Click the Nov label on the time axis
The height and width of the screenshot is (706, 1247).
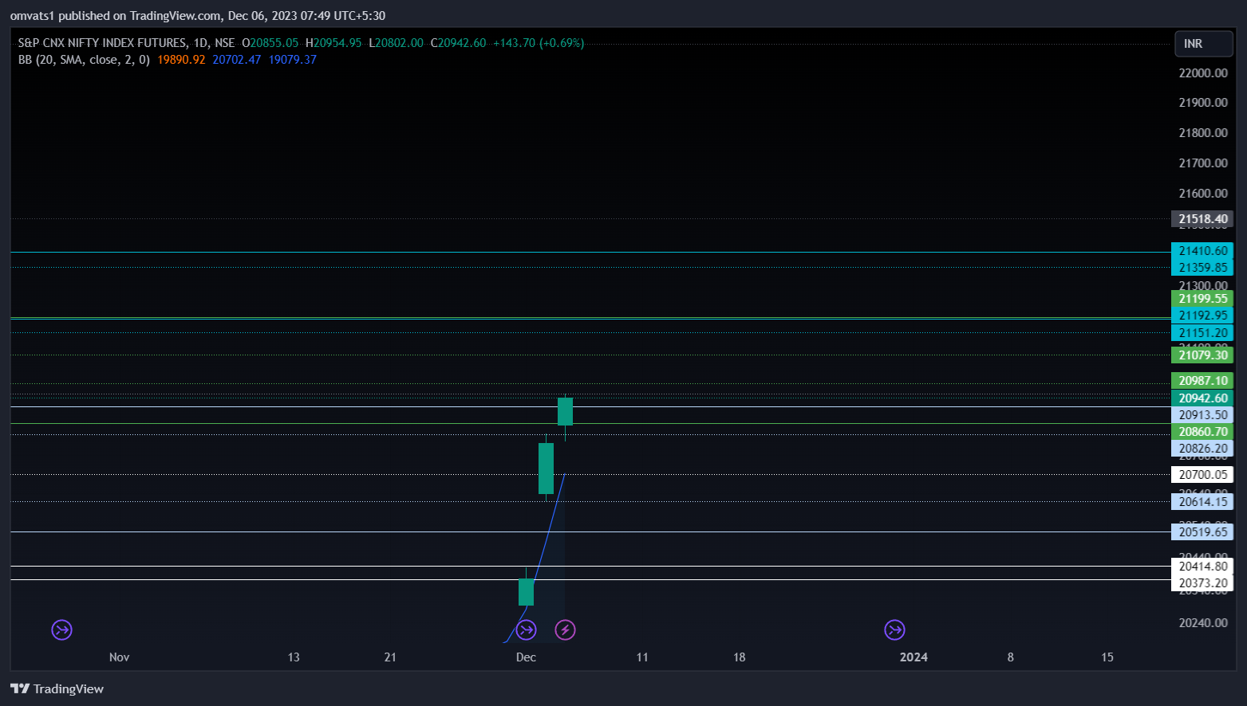click(119, 657)
